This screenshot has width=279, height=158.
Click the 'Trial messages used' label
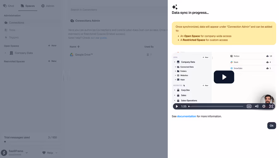[17, 137]
